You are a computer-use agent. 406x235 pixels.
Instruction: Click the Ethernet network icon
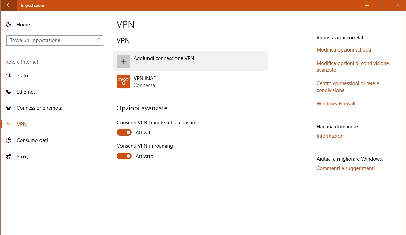coord(9,92)
